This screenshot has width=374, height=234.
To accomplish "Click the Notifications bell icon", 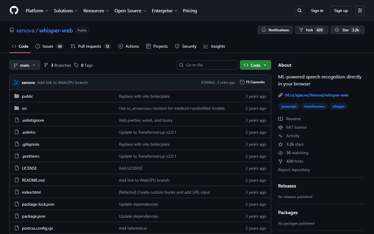I will pyautogui.click(x=264, y=30).
